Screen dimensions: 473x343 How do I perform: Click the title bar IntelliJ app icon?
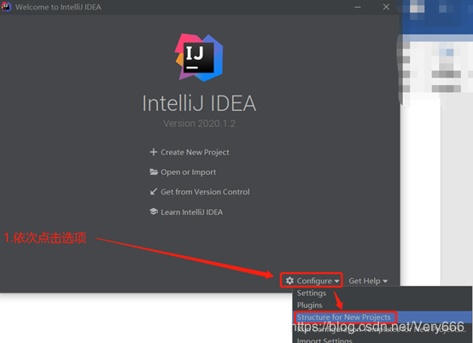[x=6, y=7]
